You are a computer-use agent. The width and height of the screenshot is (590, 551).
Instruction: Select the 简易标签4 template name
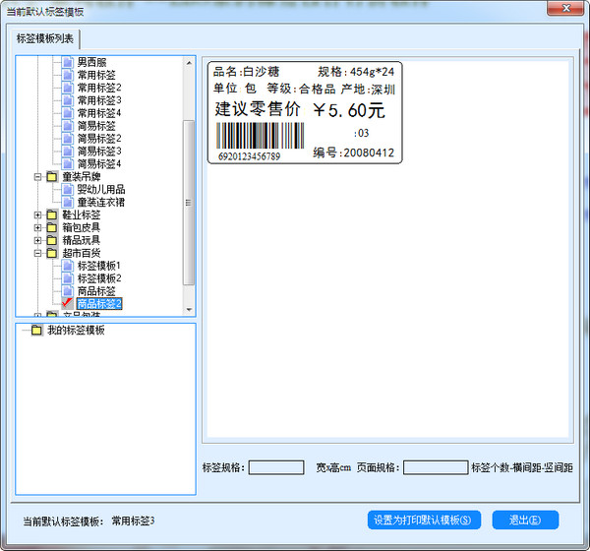99,164
